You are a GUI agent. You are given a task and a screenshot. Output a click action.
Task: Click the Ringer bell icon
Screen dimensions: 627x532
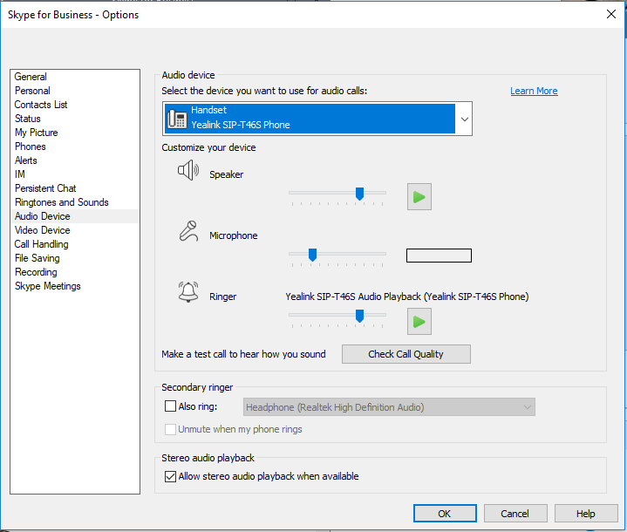[x=188, y=291]
